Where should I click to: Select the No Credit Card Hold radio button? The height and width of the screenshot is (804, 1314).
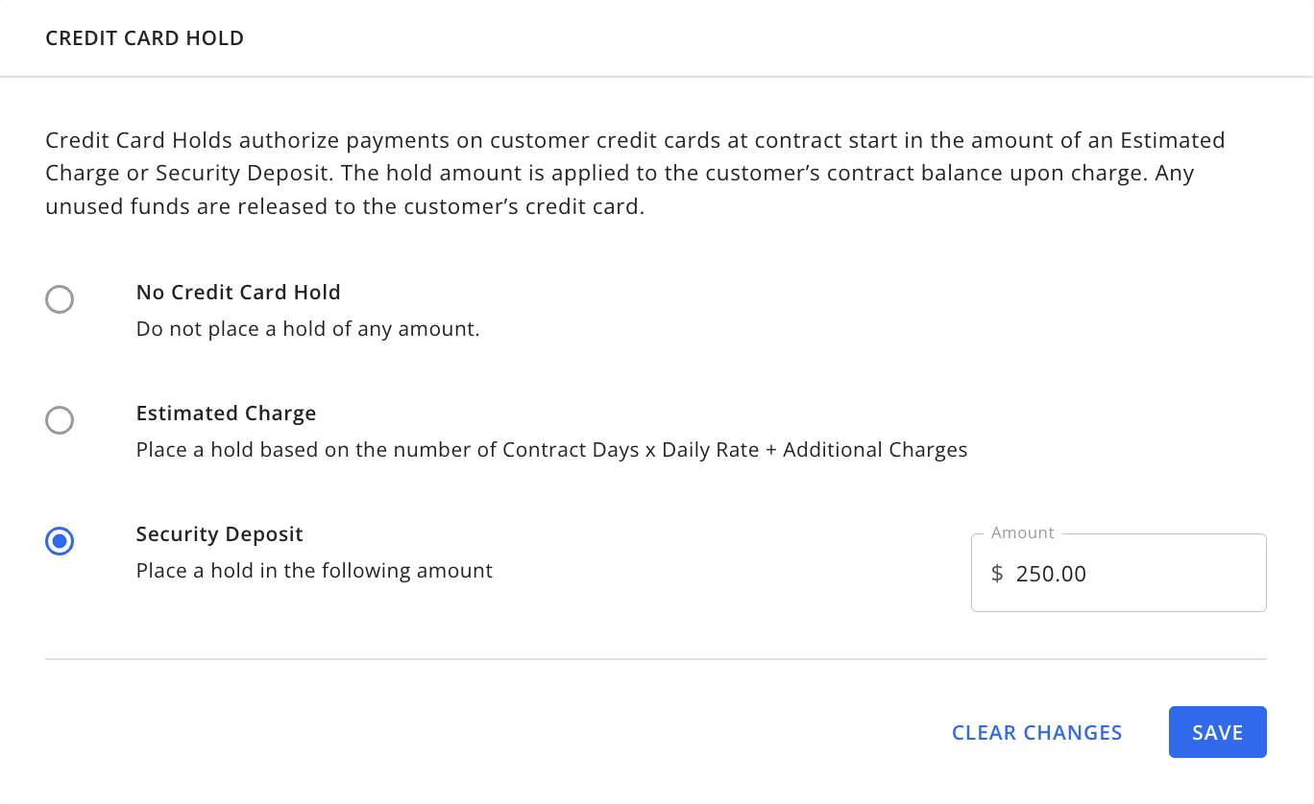[x=60, y=299]
